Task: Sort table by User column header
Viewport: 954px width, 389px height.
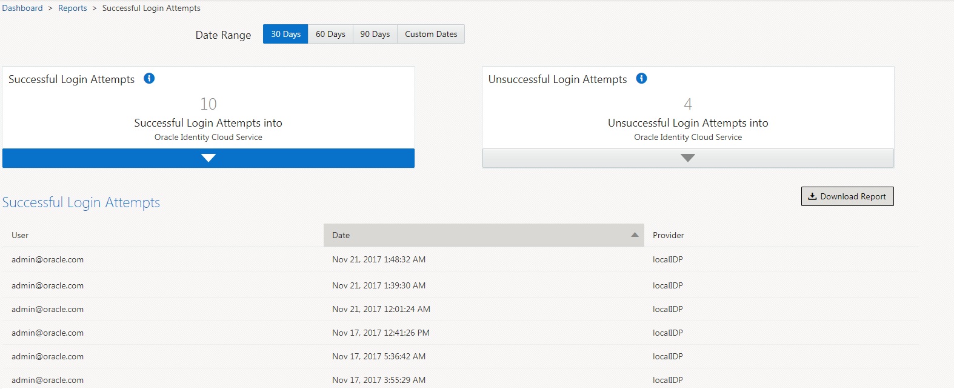Action: (20, 235)
